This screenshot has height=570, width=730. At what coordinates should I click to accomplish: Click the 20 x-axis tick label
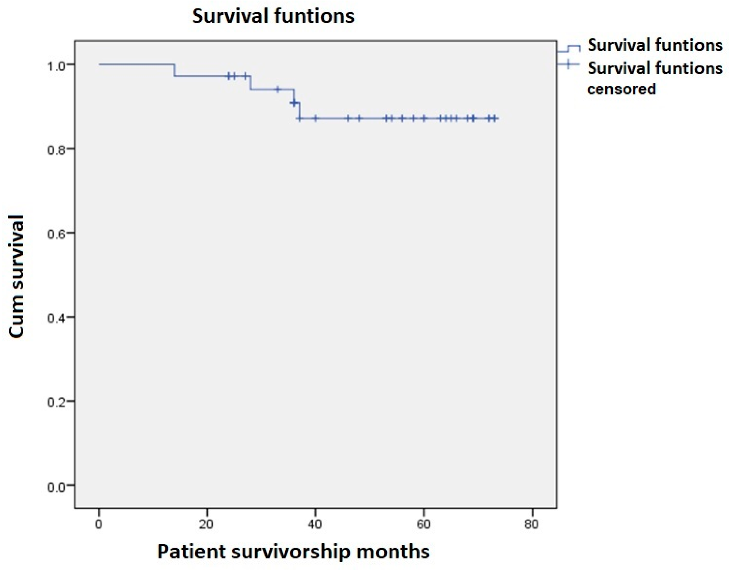pos(206,524)
